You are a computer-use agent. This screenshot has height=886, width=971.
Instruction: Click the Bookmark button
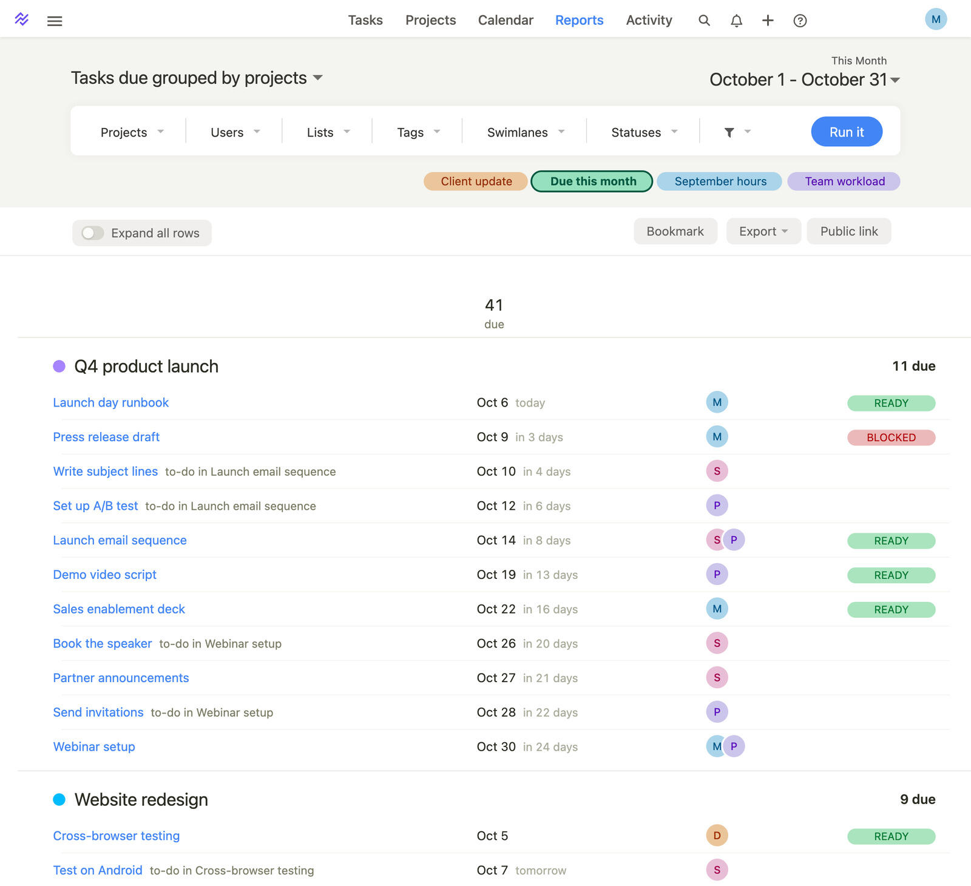click(675, 231)
